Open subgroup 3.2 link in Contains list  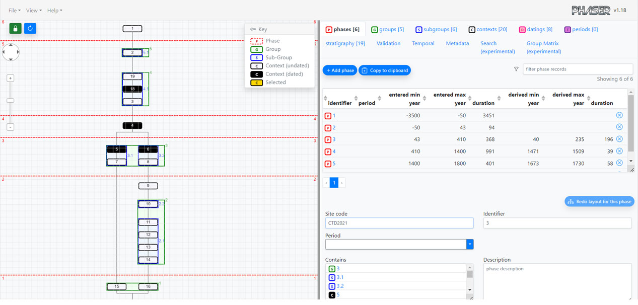(340, 286)
